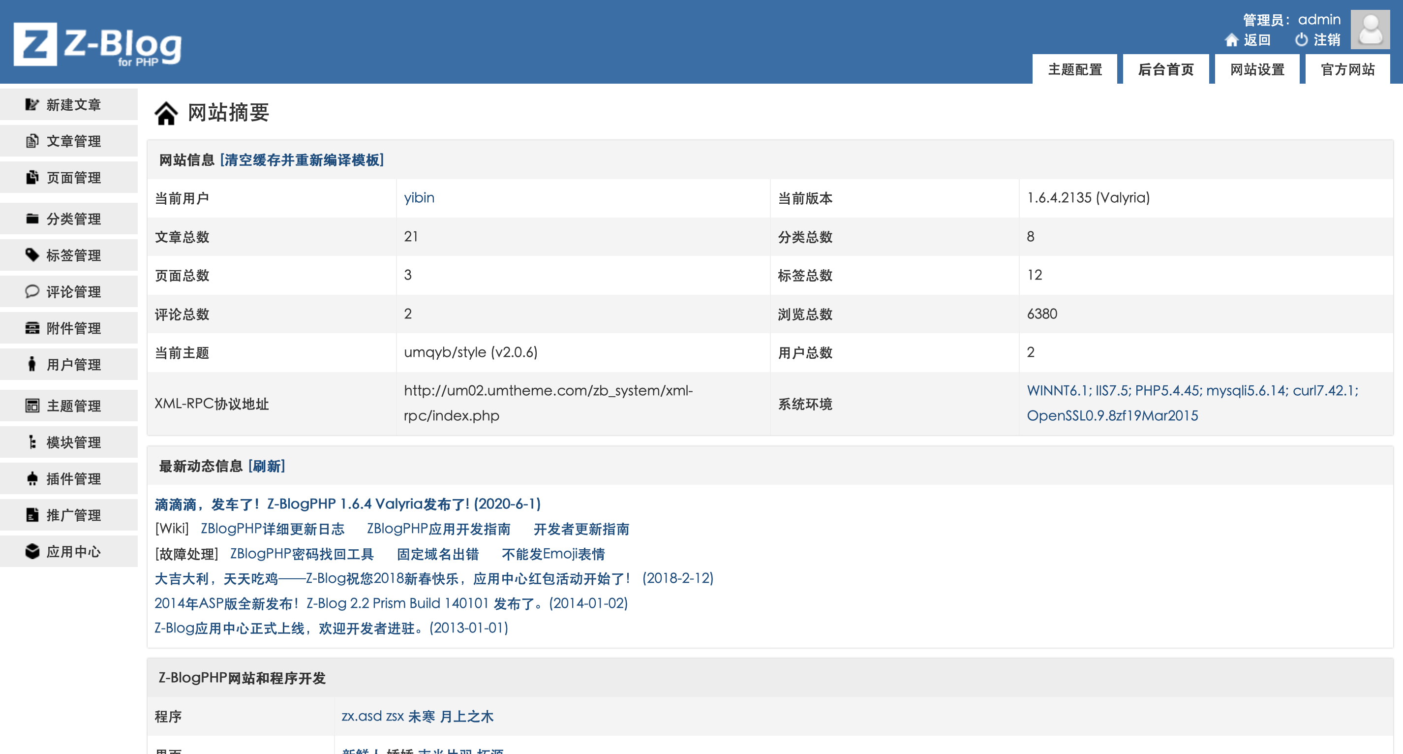Click the 模块管理 tree icon

click(32, 442)
